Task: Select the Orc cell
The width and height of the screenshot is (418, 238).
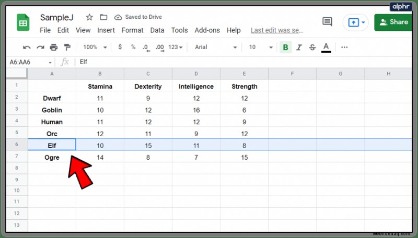Action: point(52,134)
